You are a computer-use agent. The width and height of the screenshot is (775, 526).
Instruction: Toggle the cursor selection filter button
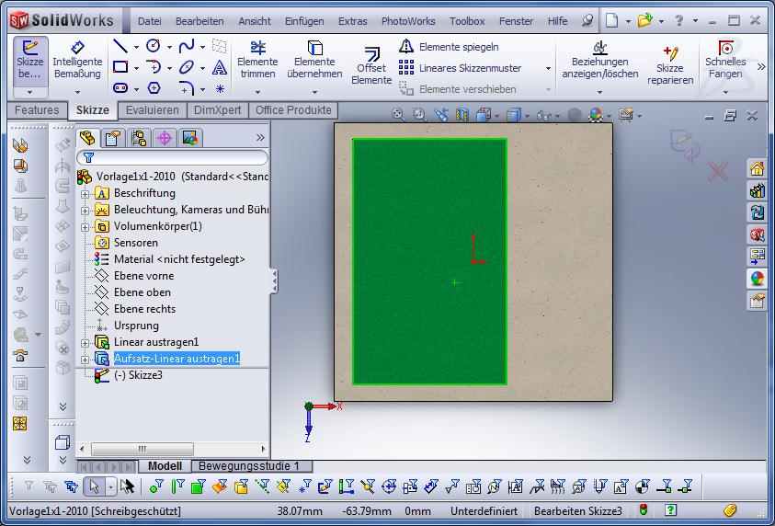pos(93,486)
